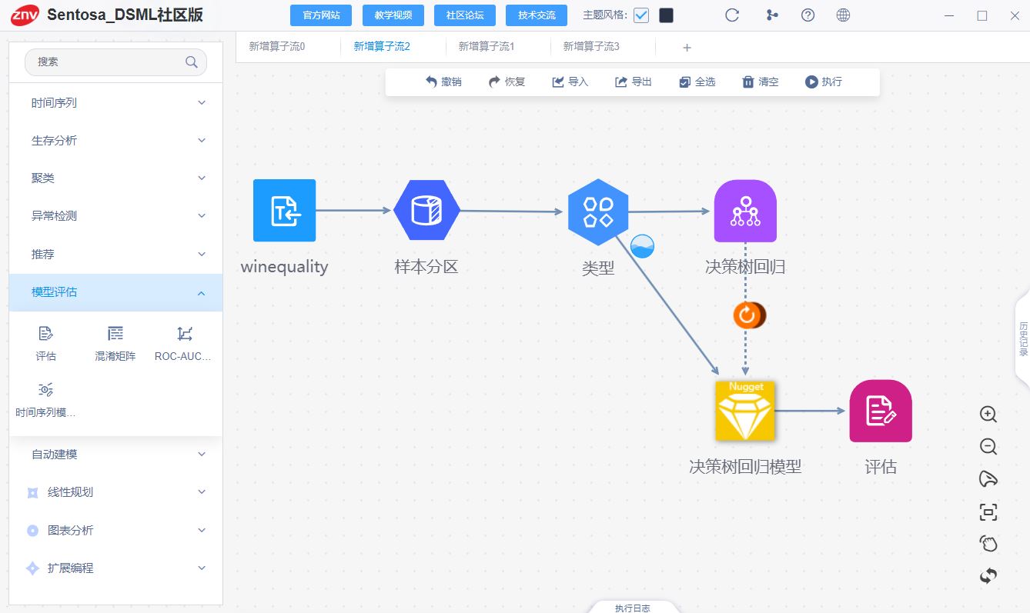The width and height of the screenshot is (1030, 613).
Task: Select the dark theme swatch
Action: [x=667, y=15]
